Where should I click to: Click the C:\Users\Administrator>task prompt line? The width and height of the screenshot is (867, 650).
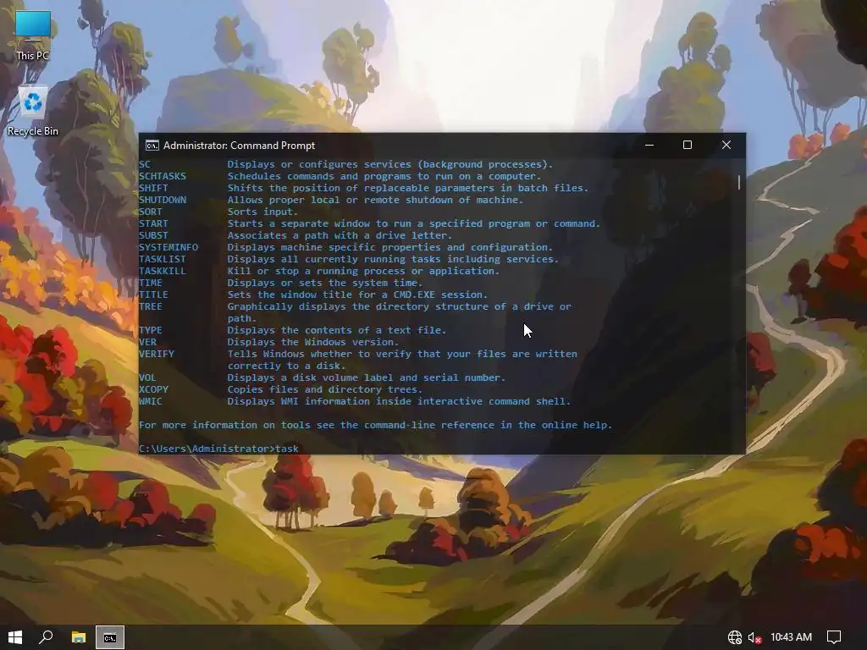click(219, 449)
